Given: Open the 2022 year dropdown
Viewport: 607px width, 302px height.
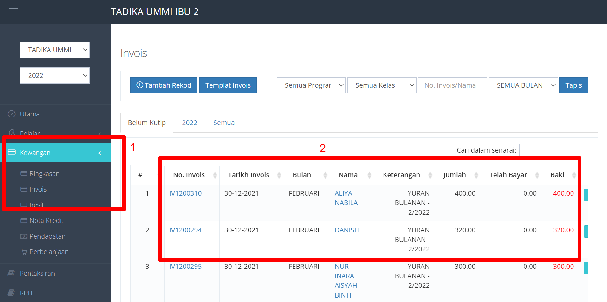Looking at the screenshot, I should pyautogui.click(x=55, y=76).
